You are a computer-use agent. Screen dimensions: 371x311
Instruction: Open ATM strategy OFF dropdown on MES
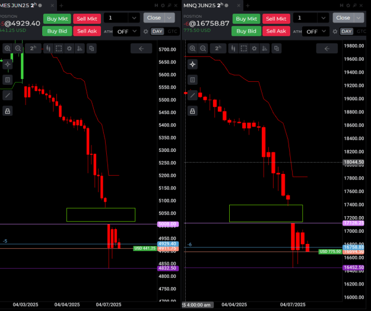click(126, 31)
